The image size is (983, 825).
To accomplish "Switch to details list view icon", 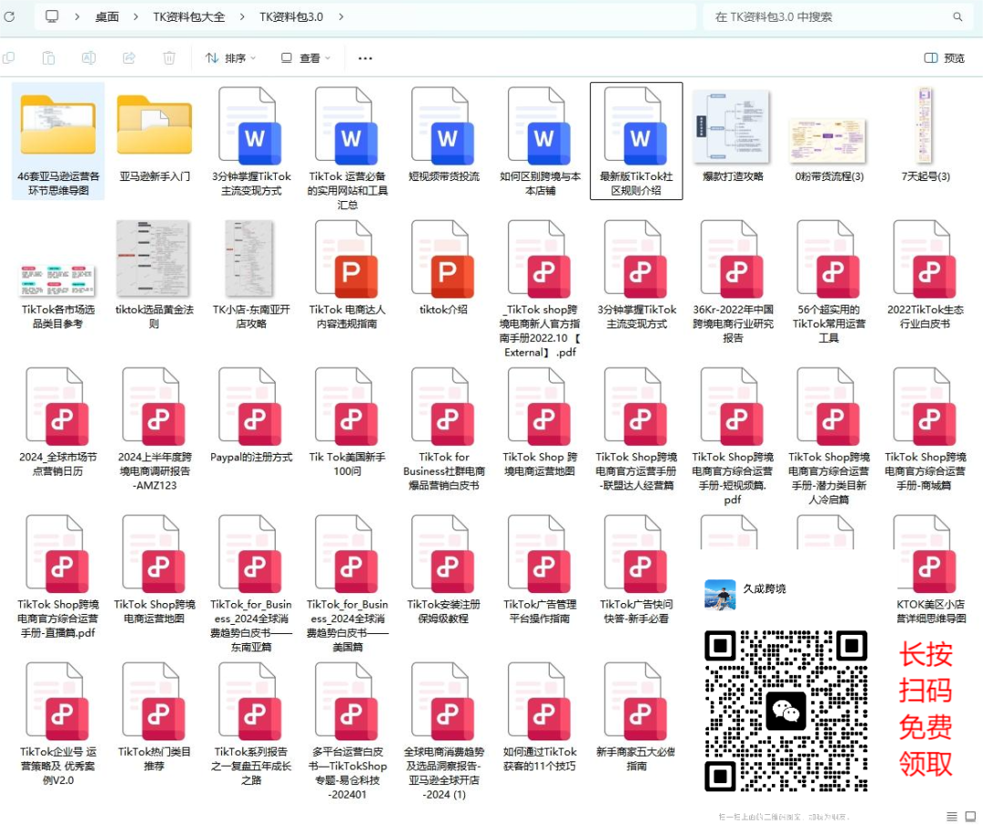I will point(952,816).
